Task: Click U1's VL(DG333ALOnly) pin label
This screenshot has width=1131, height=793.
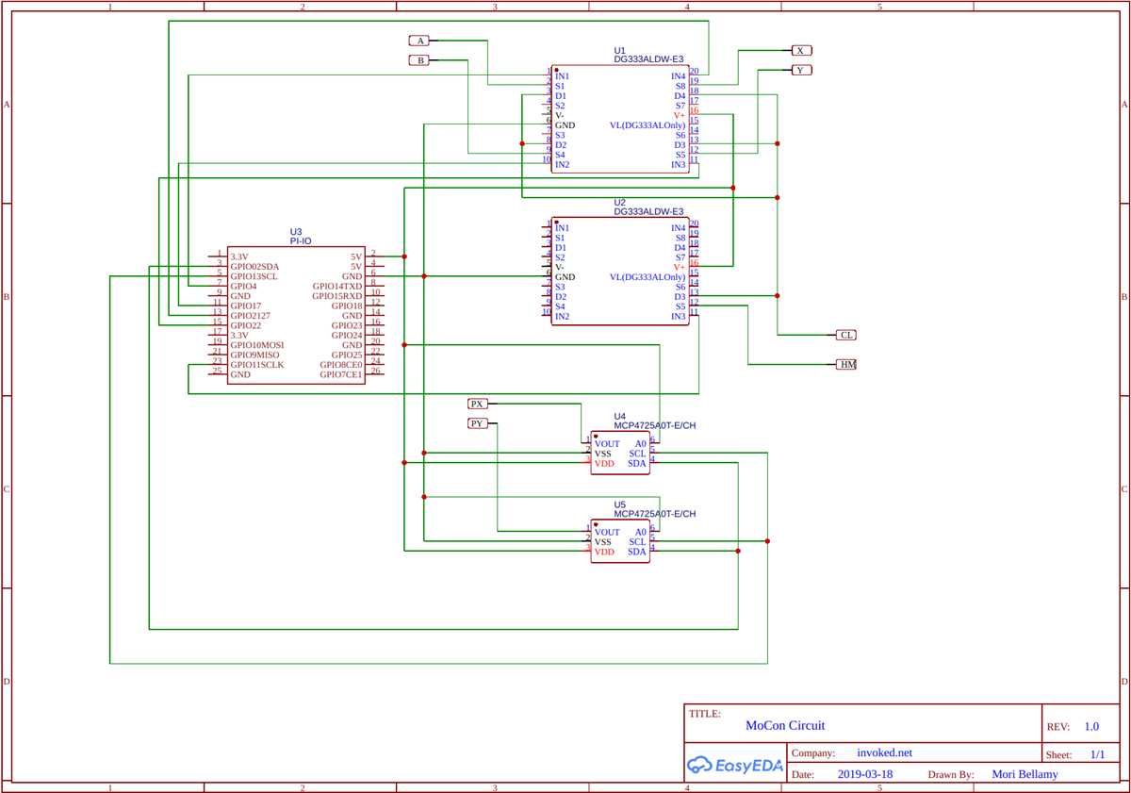Action: pyautogui.click(x=647, y=125)
